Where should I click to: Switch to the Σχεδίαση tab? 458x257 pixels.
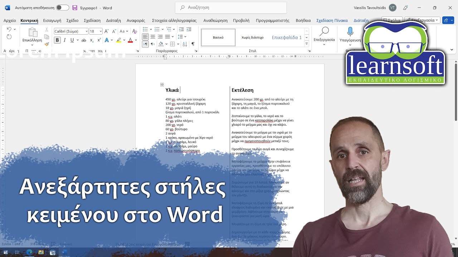click(x=92, y=21)
